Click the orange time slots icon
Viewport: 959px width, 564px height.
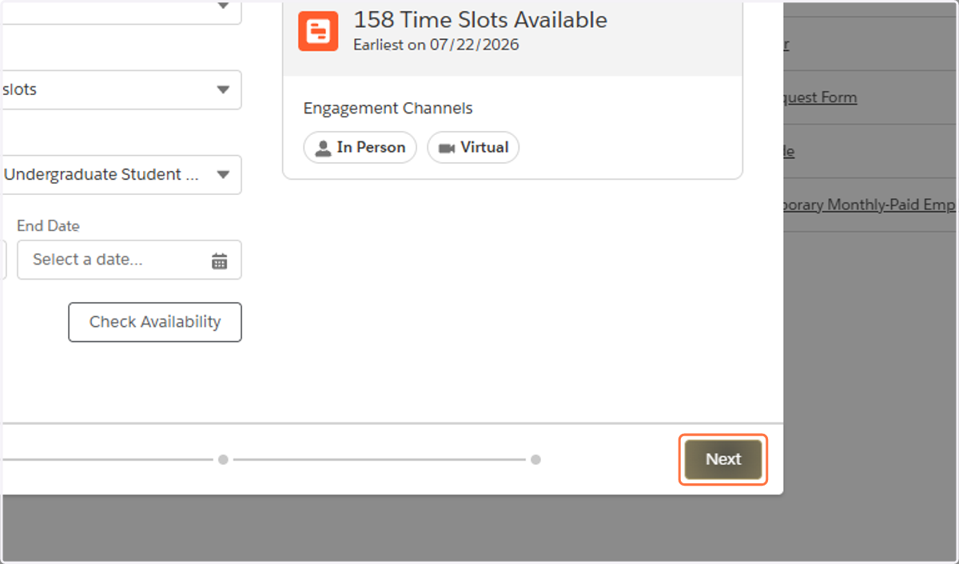click(x=318, y=32)
